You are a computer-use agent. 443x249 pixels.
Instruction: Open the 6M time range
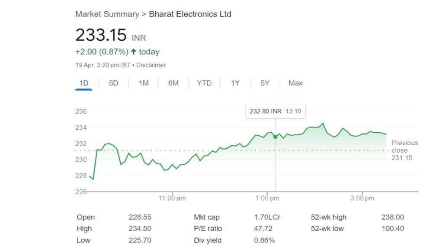(173, 83)
